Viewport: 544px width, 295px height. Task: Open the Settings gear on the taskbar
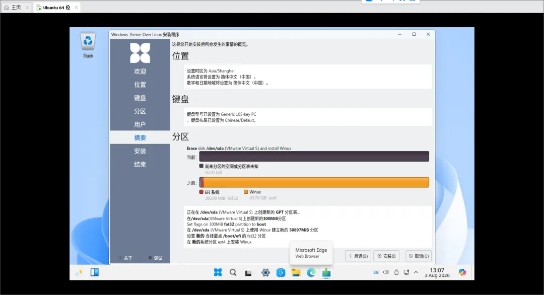[x=265, y=272]
